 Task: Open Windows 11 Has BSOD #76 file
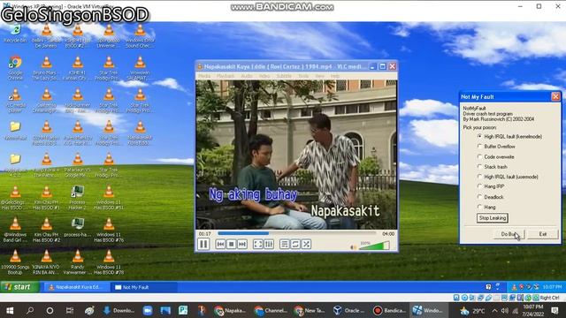(109, 230)
